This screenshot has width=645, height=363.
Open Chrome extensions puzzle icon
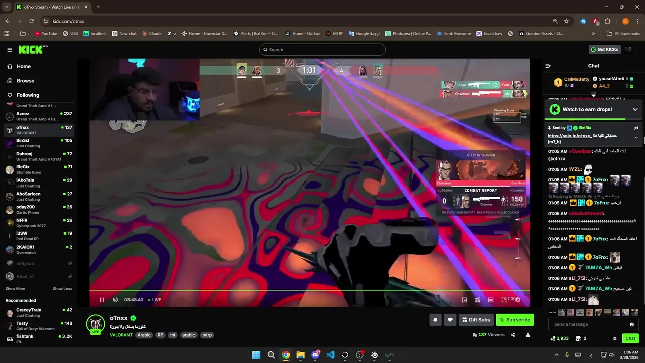[x=608, y=21]
